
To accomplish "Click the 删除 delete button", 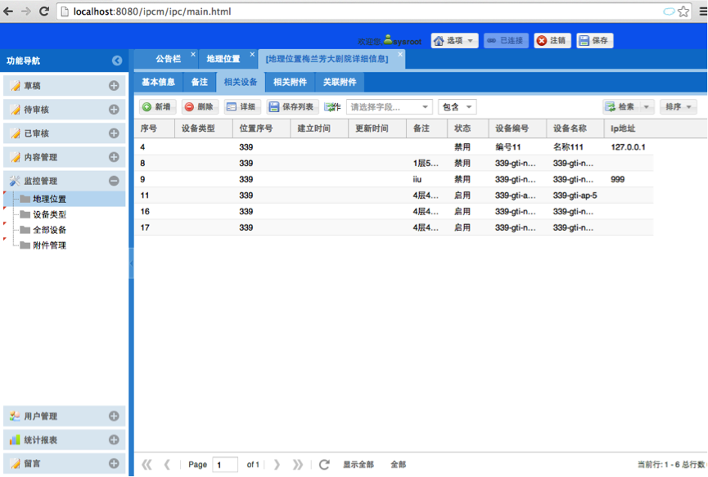I will pos(200,107).
